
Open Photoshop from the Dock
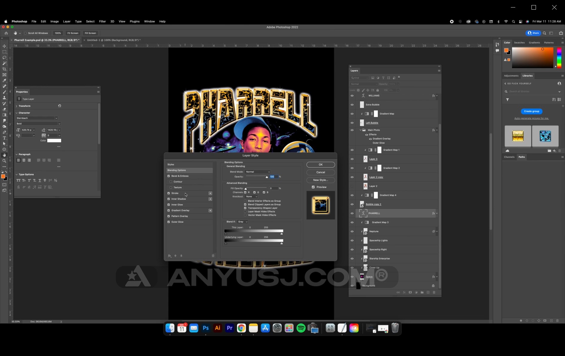point(206,328)
